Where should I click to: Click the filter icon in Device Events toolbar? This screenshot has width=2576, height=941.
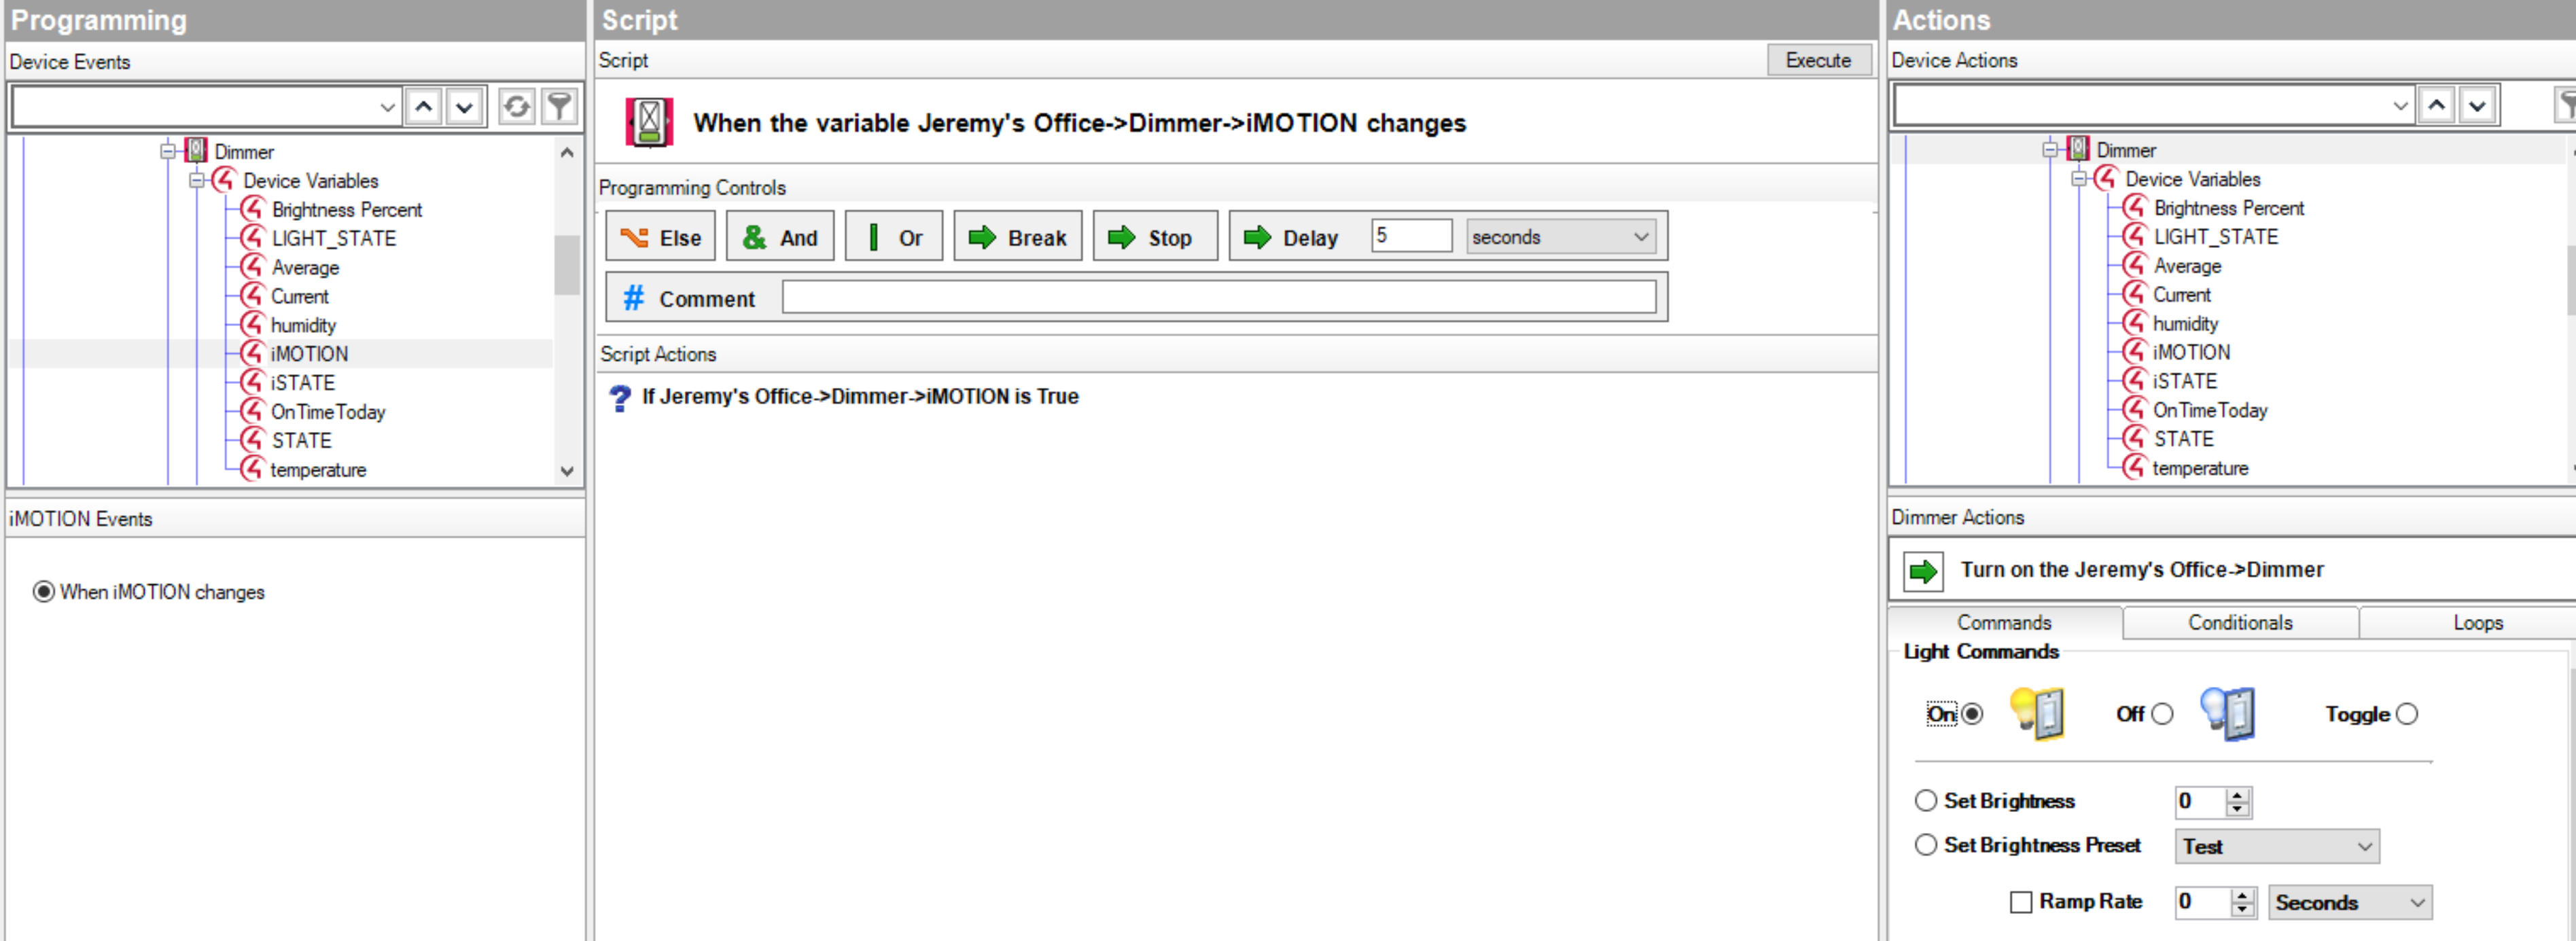coord(560,106)
